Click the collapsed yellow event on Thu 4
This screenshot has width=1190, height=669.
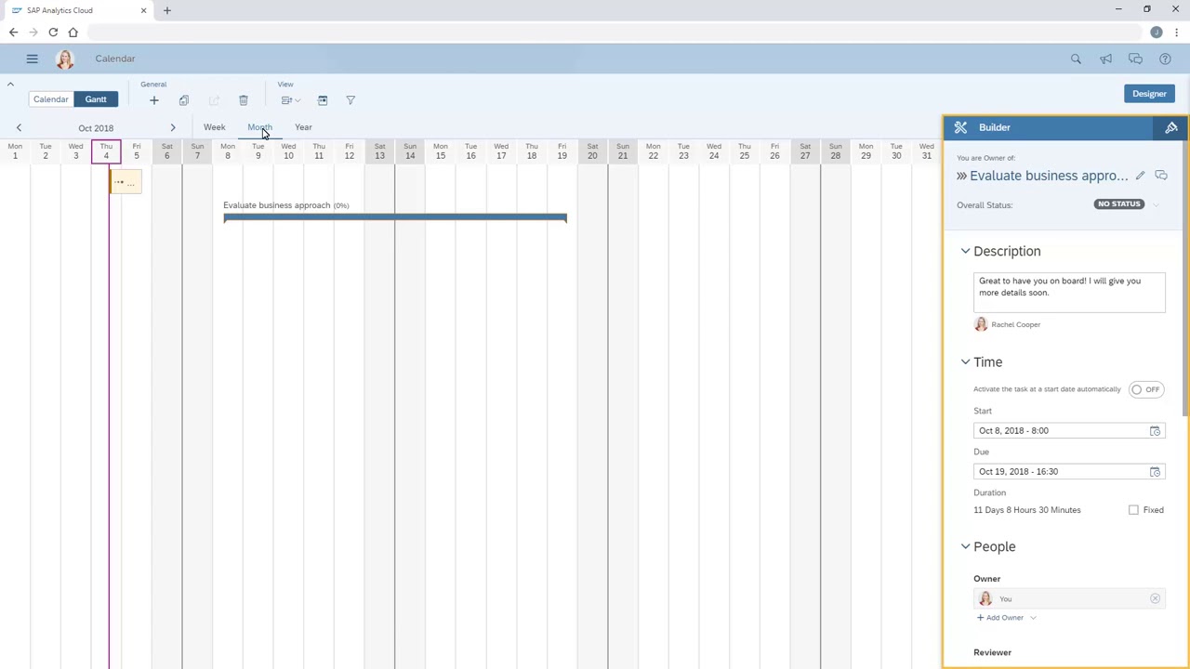tap(126, 183)
